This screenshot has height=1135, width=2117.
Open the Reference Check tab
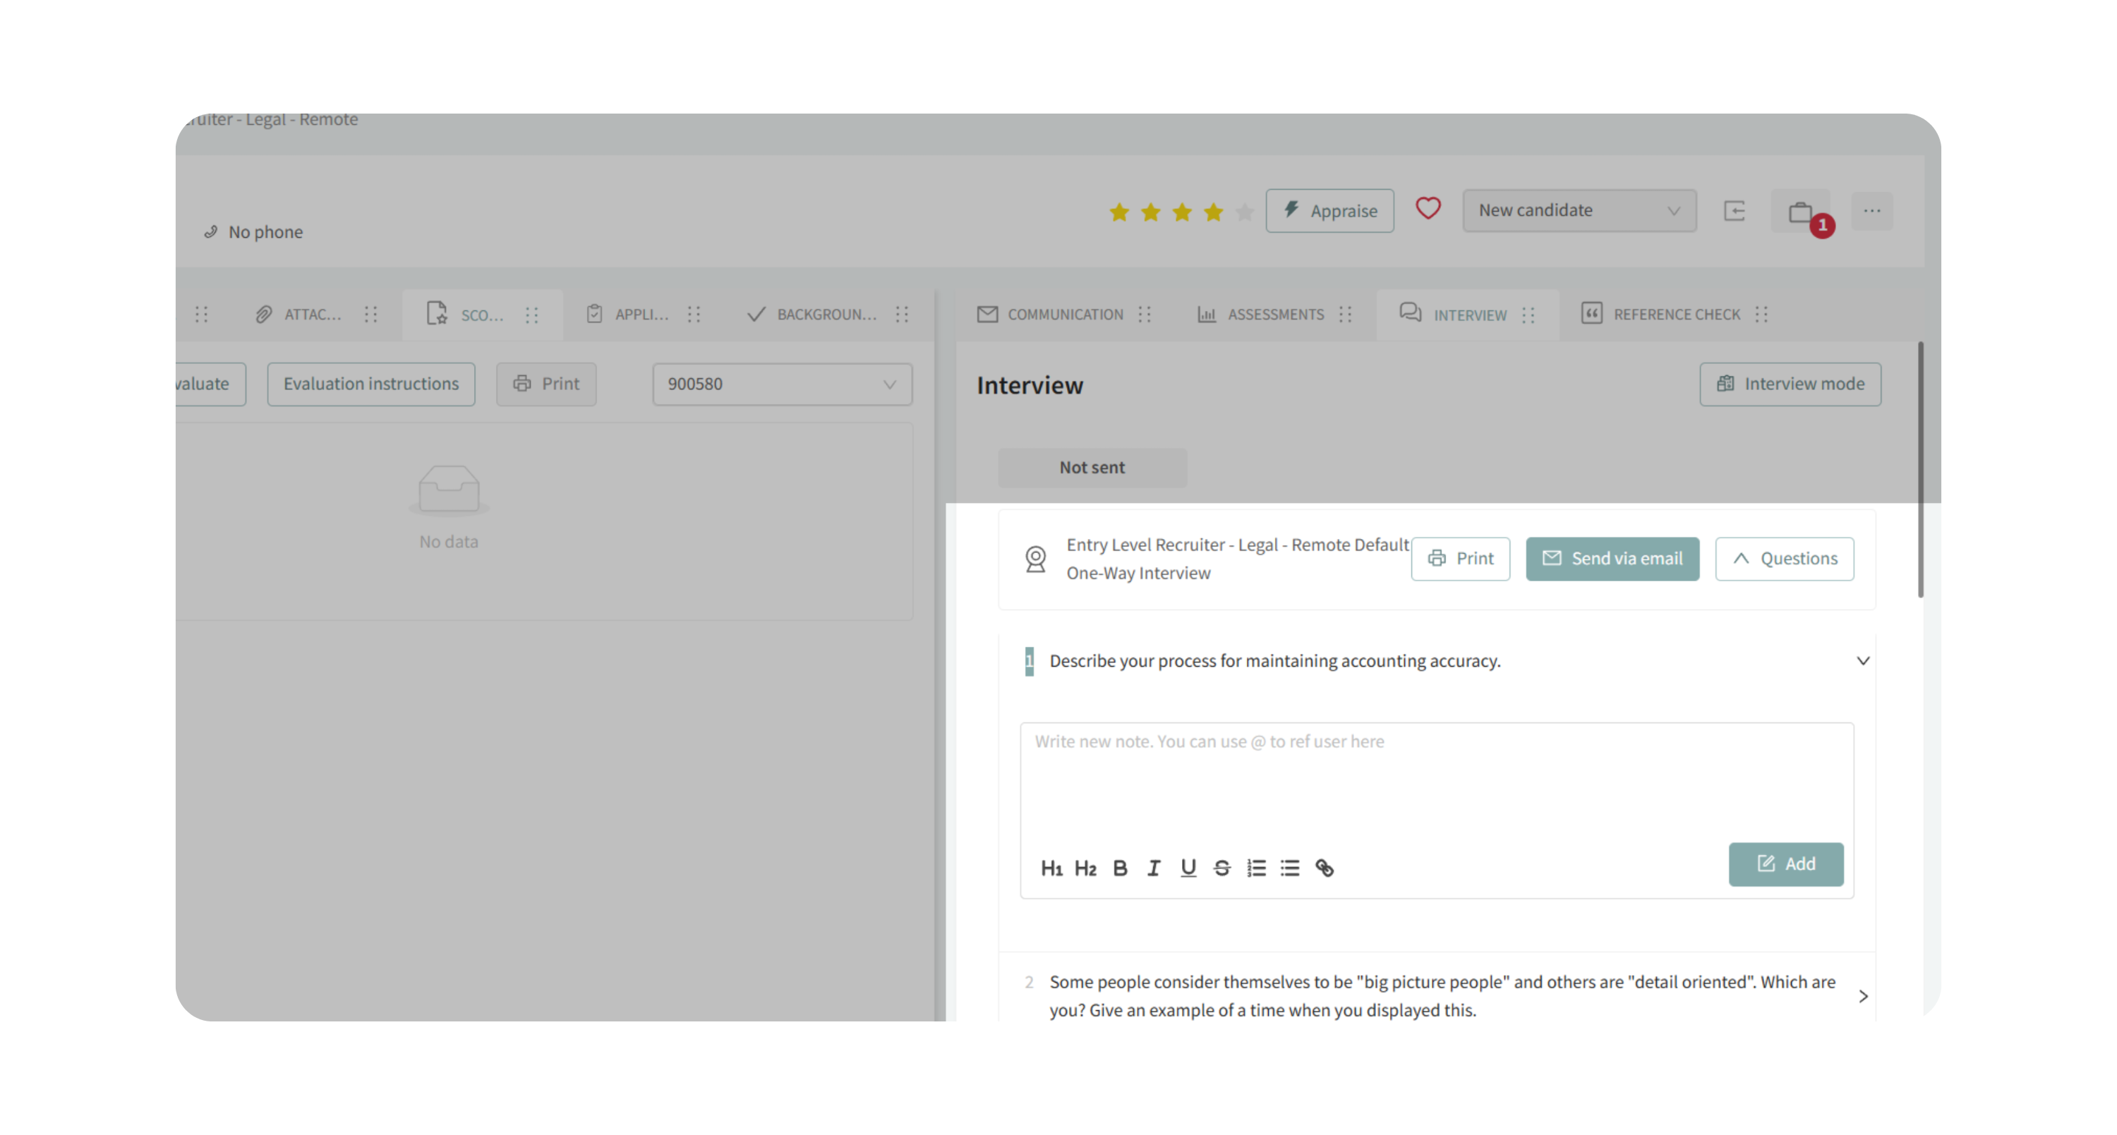pos(1662,315)
